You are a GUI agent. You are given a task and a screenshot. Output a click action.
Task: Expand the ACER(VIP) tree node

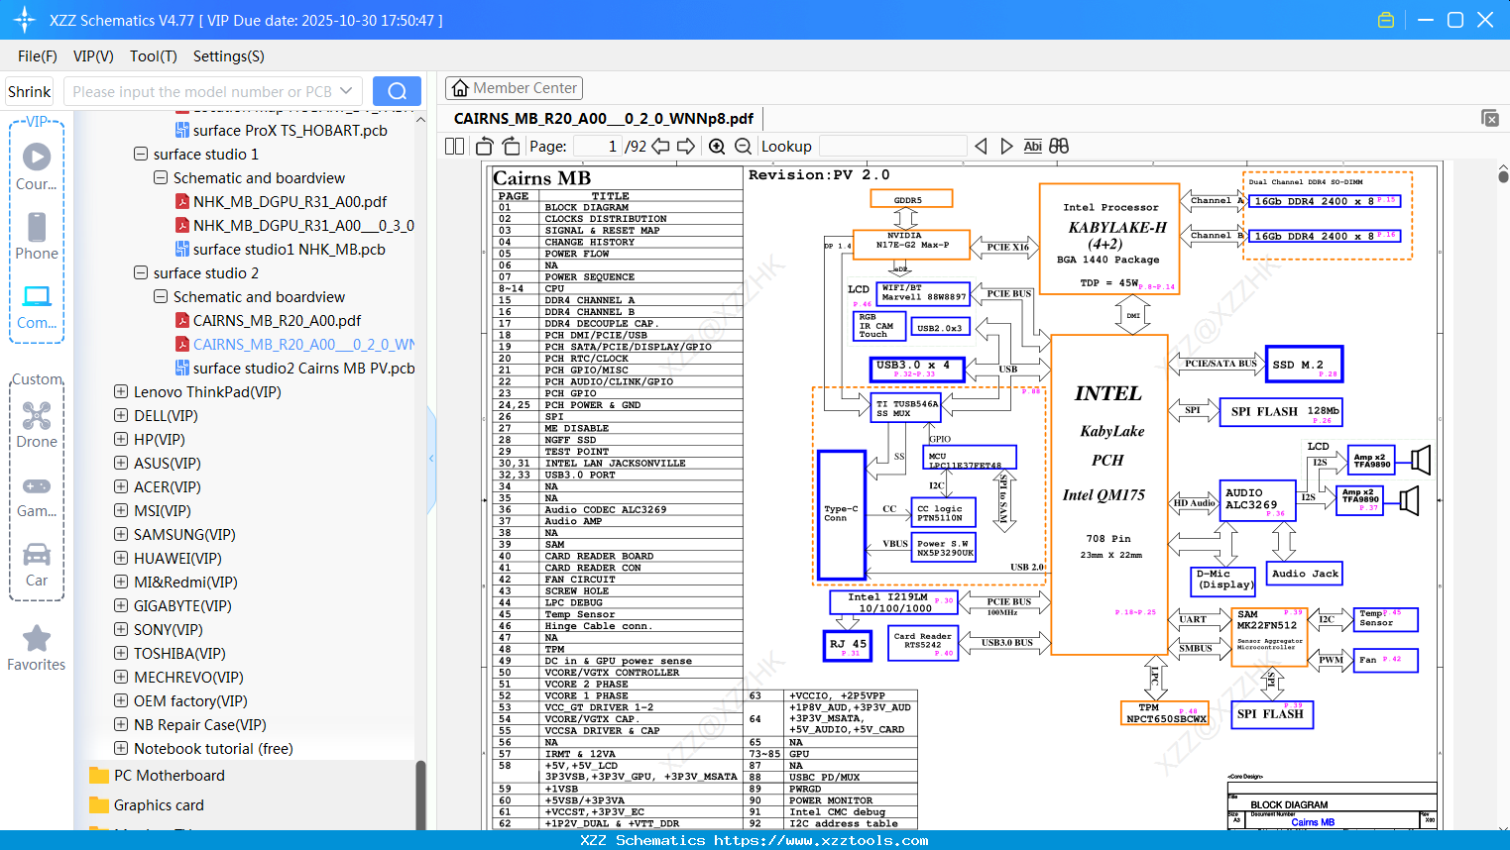[121, 487]
